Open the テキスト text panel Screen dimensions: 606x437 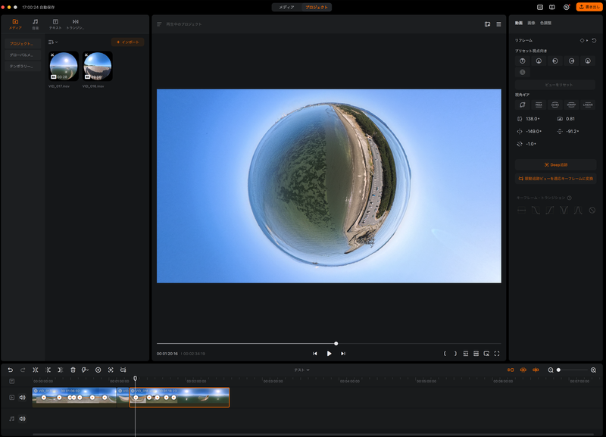click(x=55, y=24)
